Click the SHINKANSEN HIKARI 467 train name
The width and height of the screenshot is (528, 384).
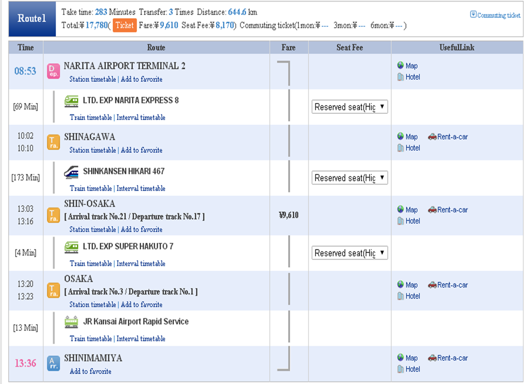[124, 171]
